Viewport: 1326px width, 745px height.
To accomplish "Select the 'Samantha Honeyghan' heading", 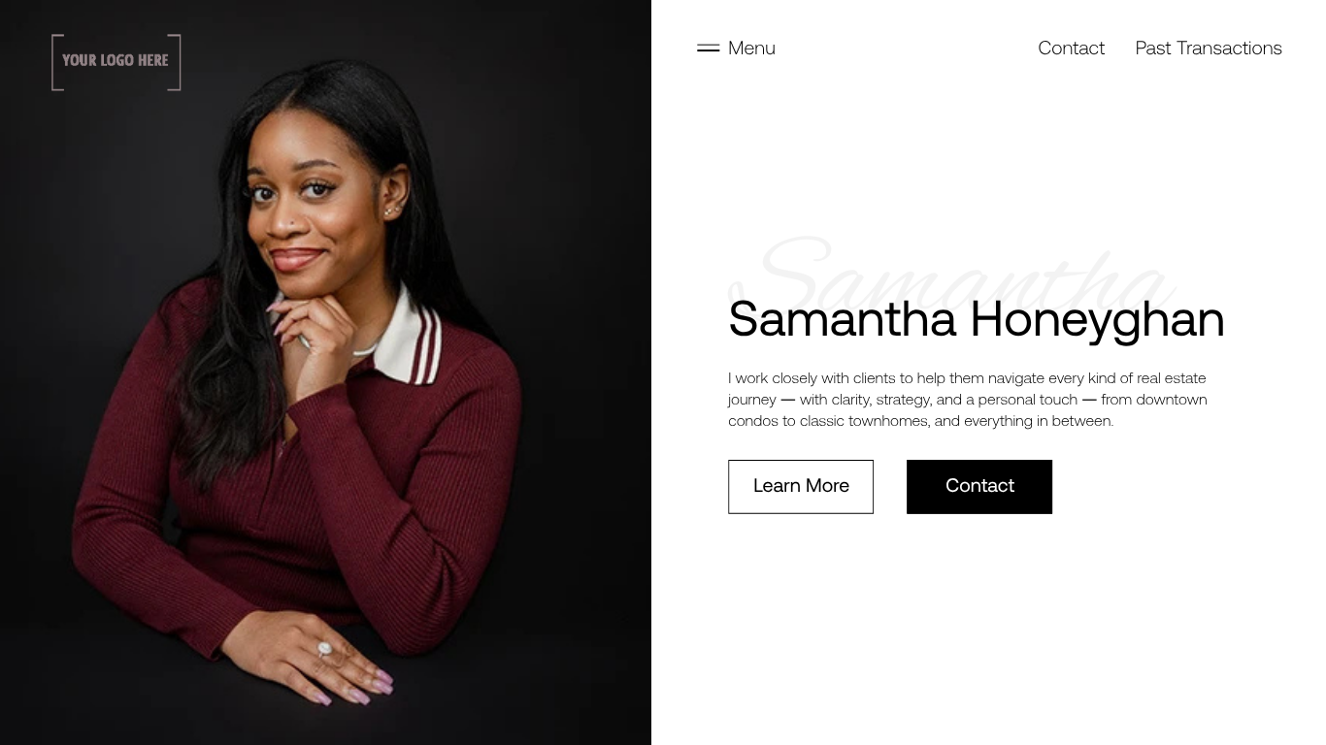I will pyautogui.click(x=977, y=319).
